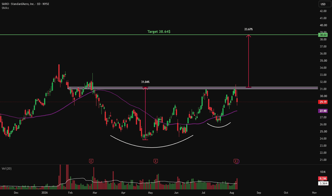Click the 30.00 price scale value

tap(323, 96)
